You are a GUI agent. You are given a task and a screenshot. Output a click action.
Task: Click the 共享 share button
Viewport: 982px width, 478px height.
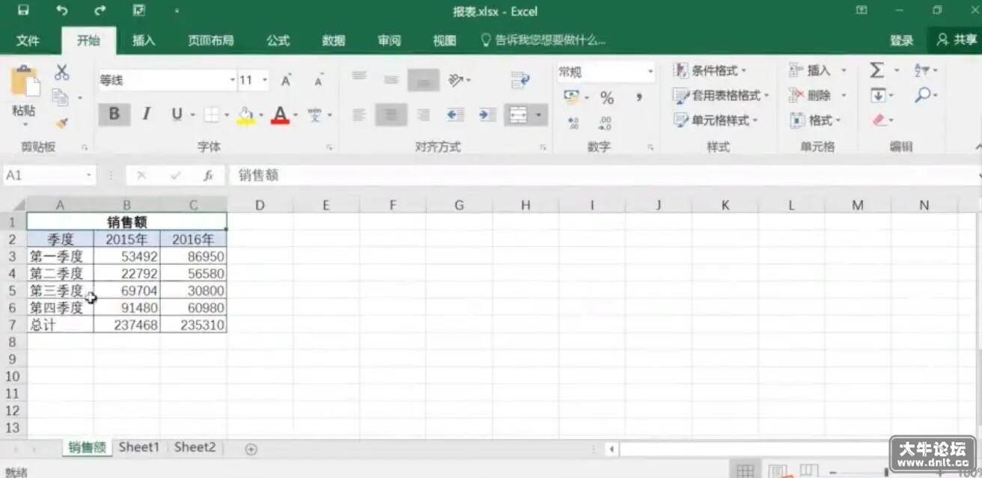pos(957,40)
